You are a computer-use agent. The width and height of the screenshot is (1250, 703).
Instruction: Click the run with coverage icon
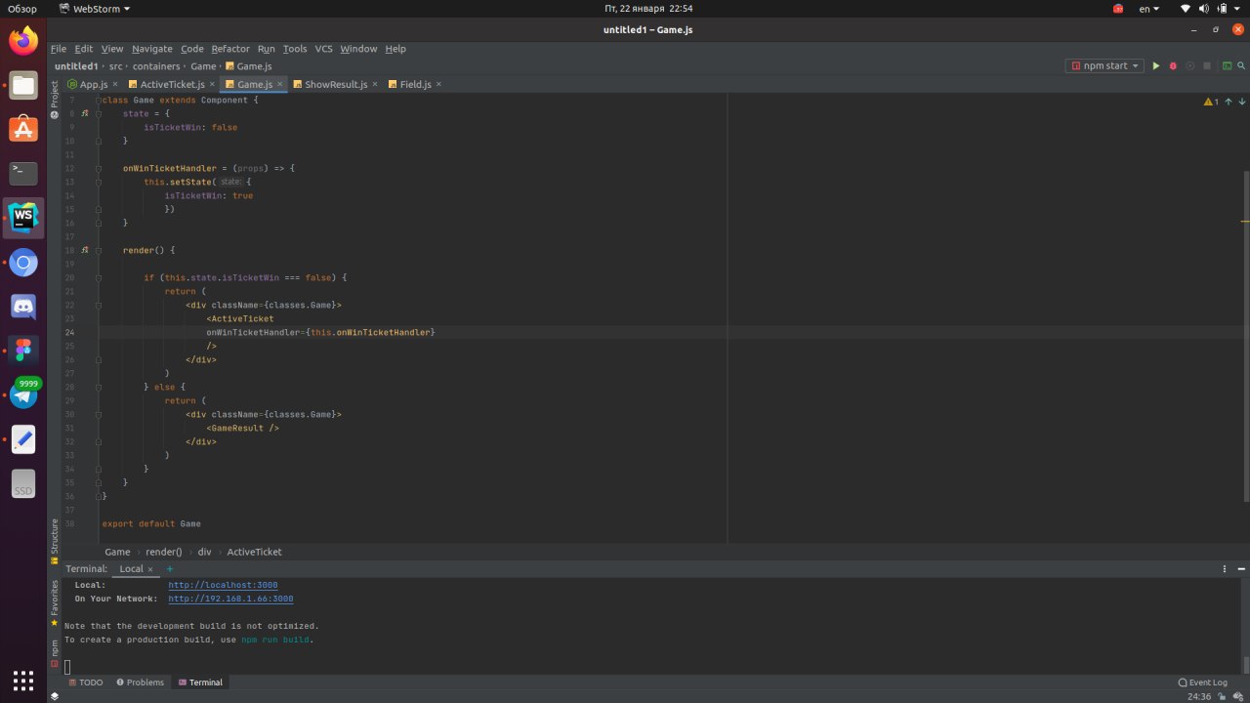pos(1189,66)
